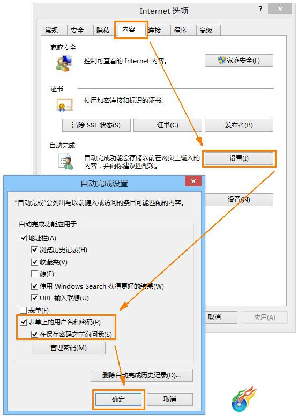Open the 高级 tab
298x416 pixels.
[x=206, y=30]
